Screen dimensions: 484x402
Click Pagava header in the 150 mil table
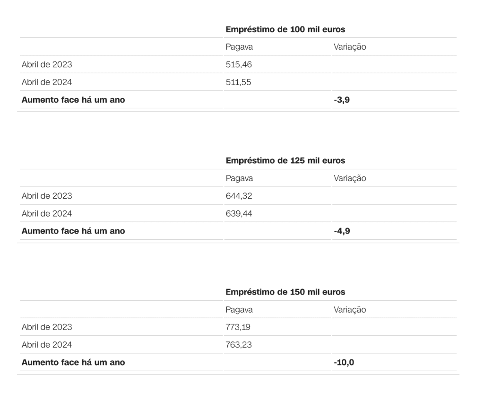click(239, 310)
